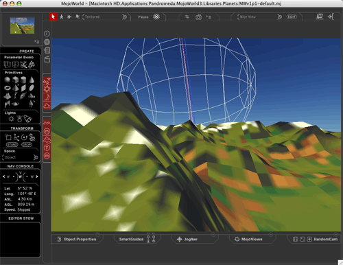
Task: Click the scene preview thumbnail
Action: [x=22, y=25]
